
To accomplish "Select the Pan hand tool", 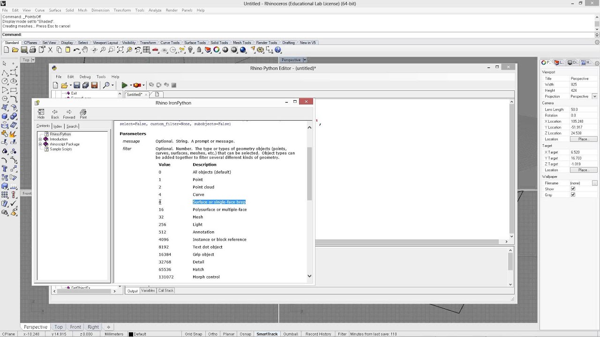I will 85,50.
